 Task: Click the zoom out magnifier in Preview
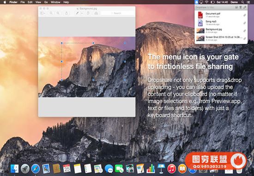click(x=51, y=13)
